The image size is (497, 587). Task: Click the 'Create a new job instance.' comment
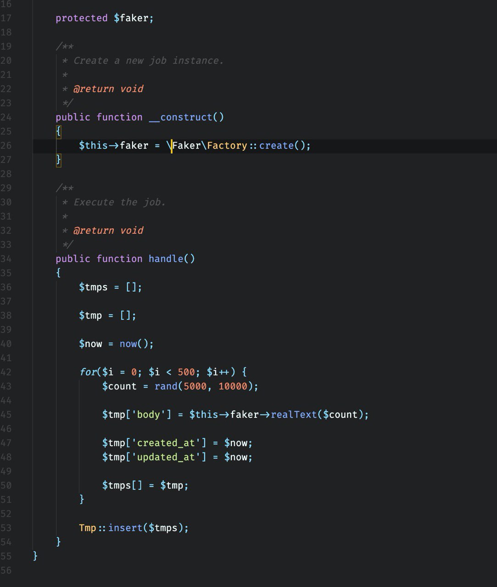point(149,61)
